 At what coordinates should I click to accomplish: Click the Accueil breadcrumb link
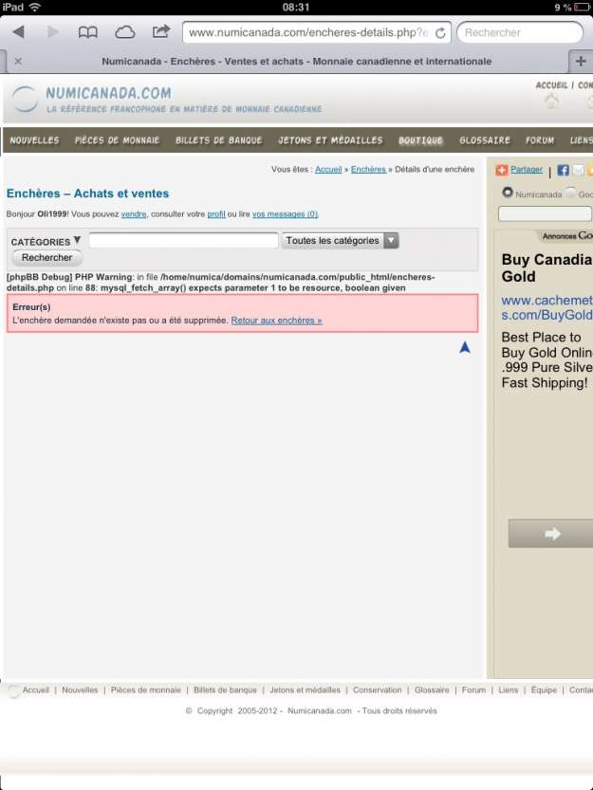click(328, 169)
